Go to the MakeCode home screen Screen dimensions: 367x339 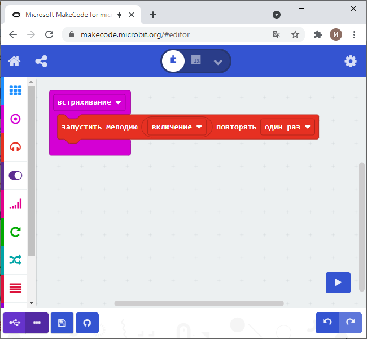pyautogui.click(x=14, y=62)
